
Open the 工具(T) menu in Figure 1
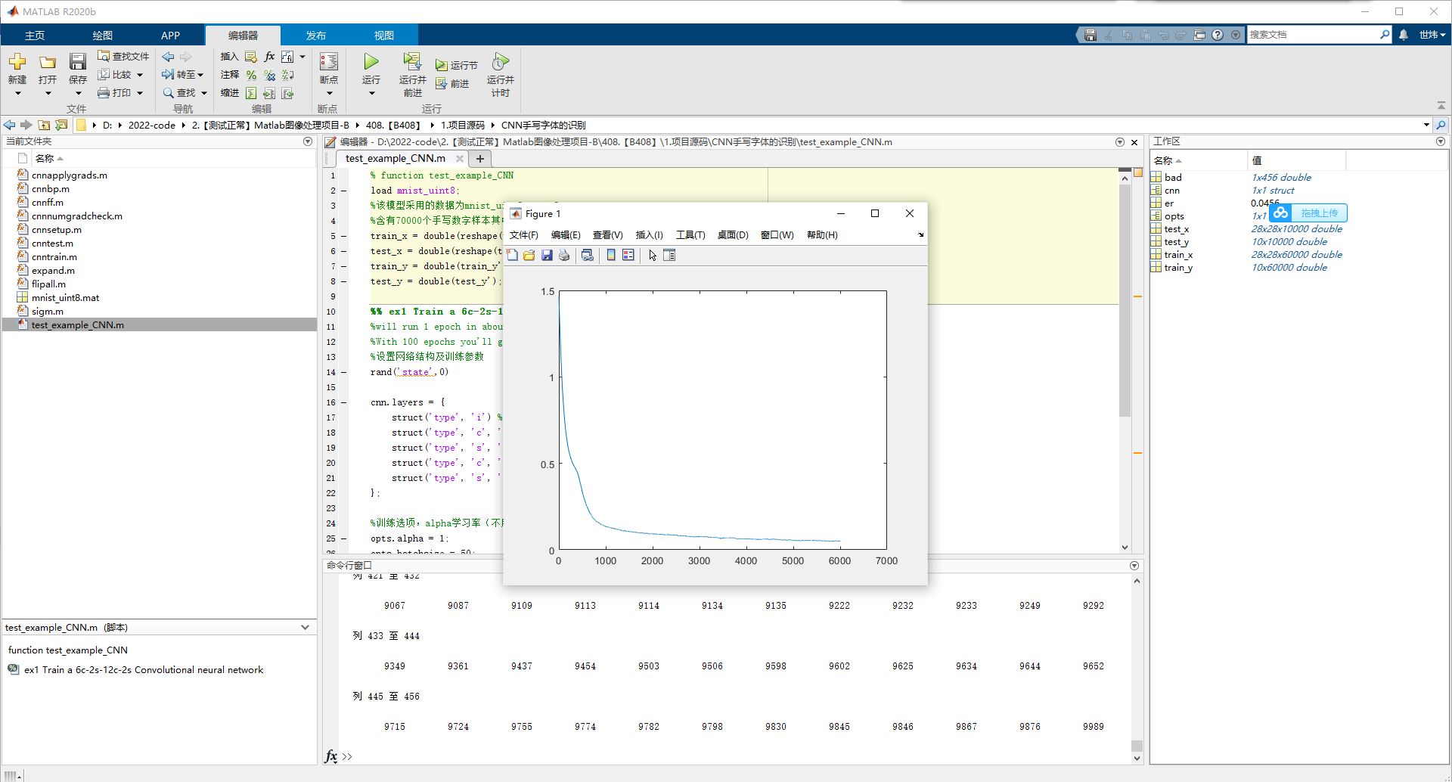(x=690, y=235)
